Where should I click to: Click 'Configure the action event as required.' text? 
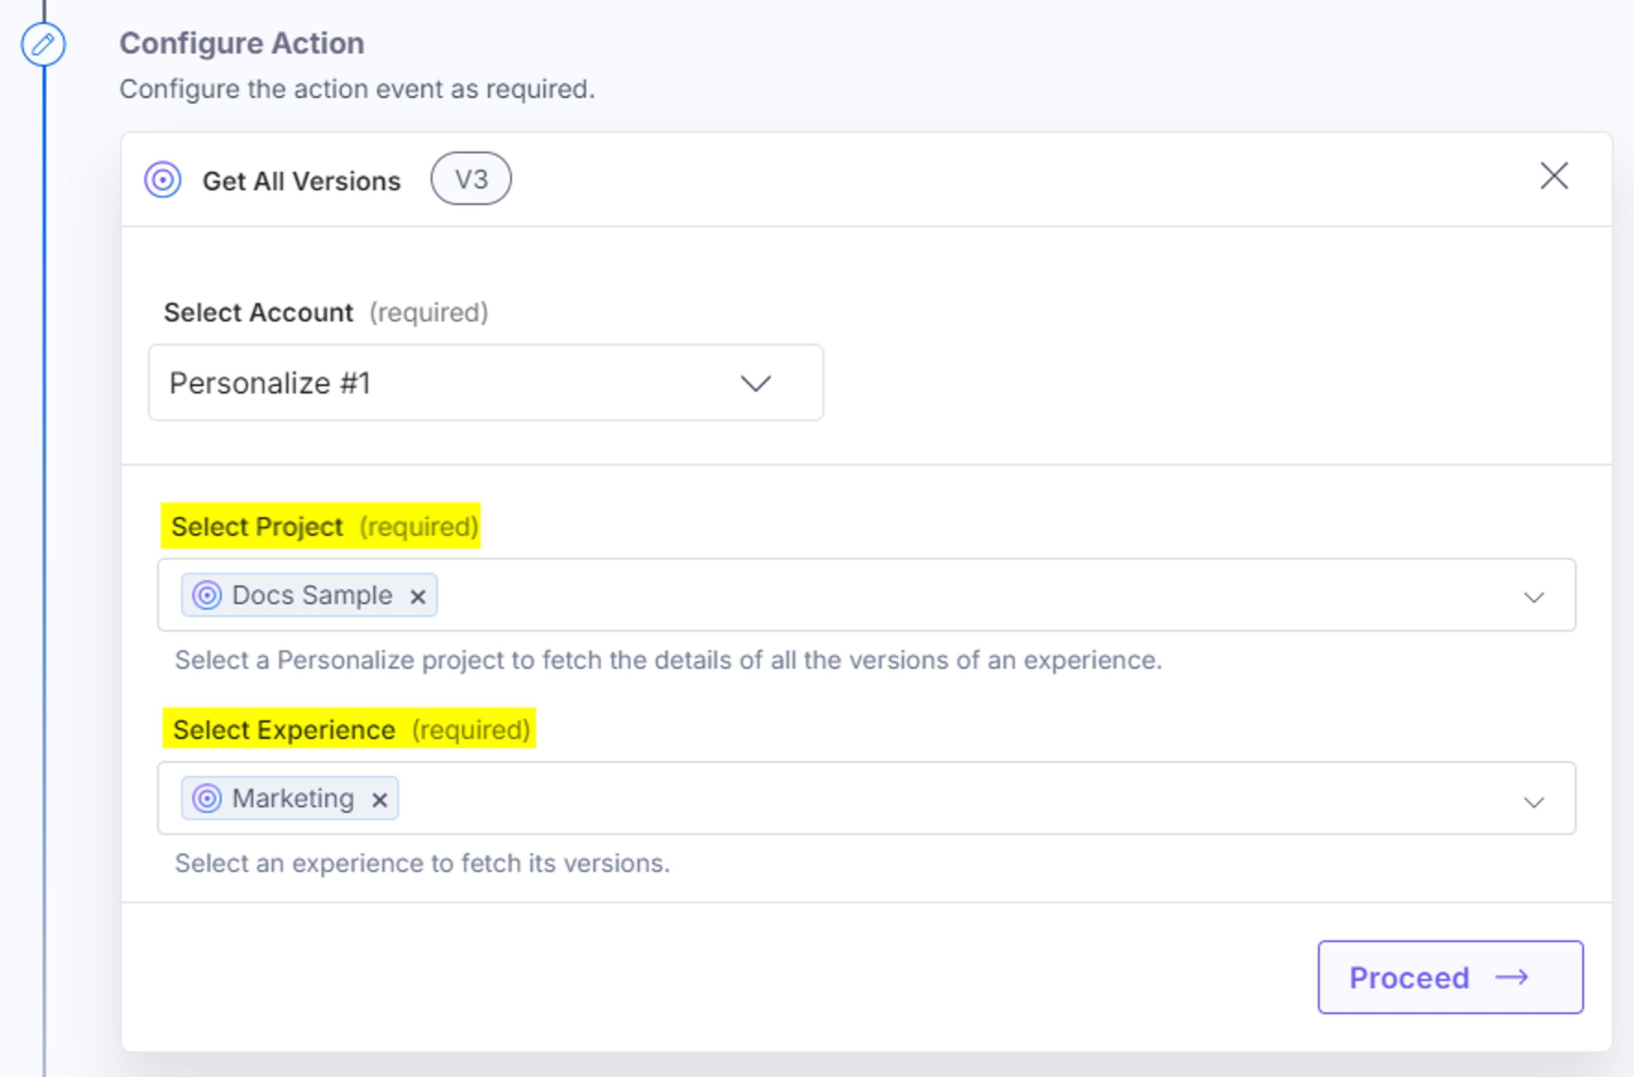pos(357,89)
